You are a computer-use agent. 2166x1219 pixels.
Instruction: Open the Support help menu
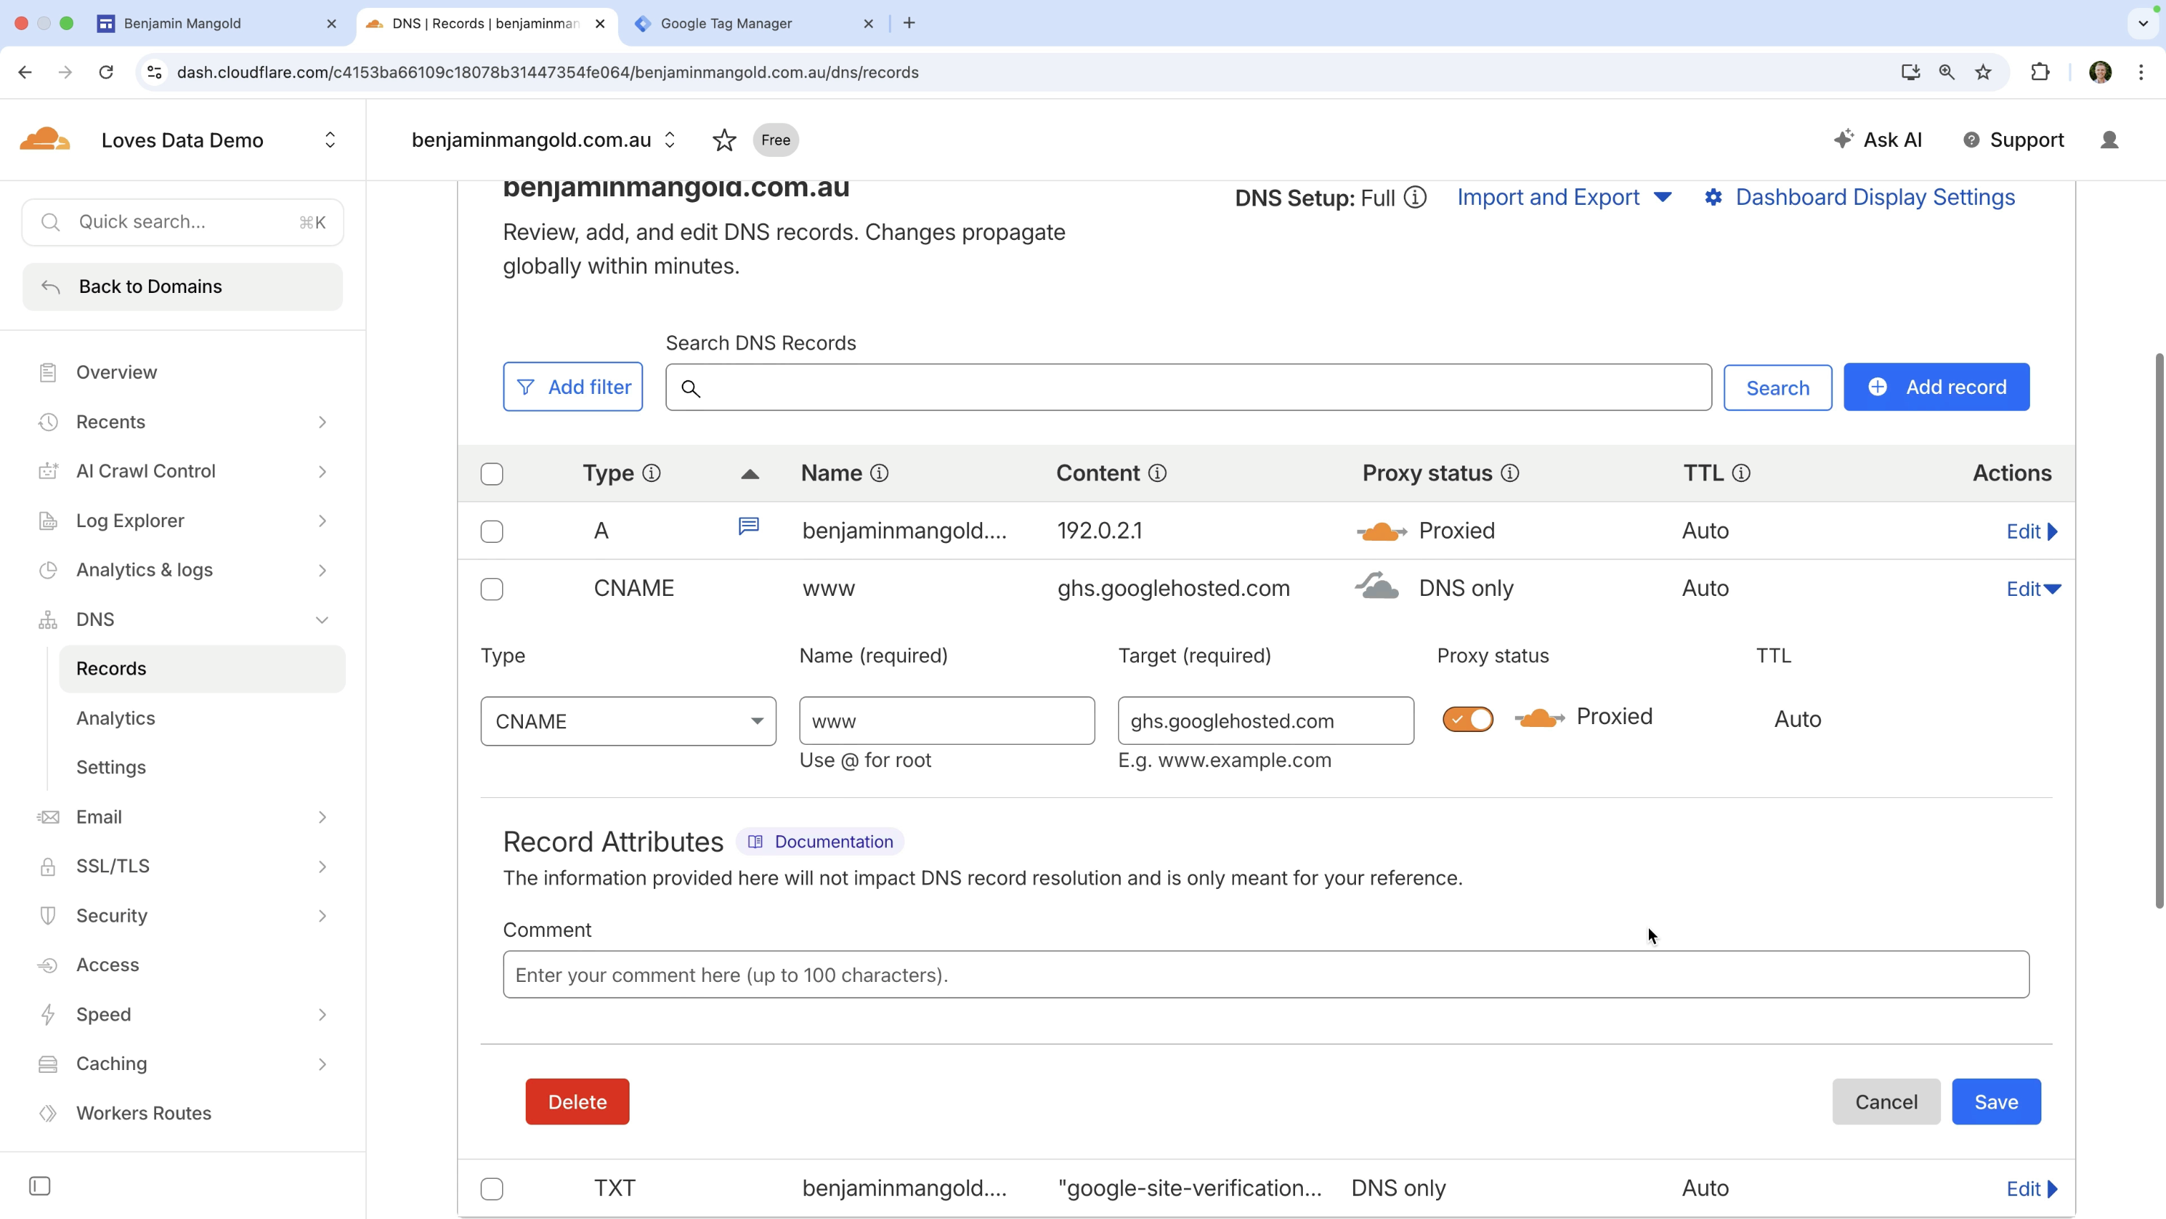[2013, 140]
